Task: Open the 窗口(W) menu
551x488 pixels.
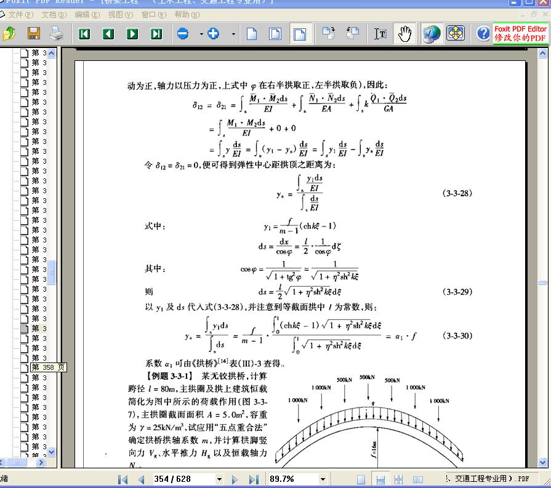Action: (154, 15)
